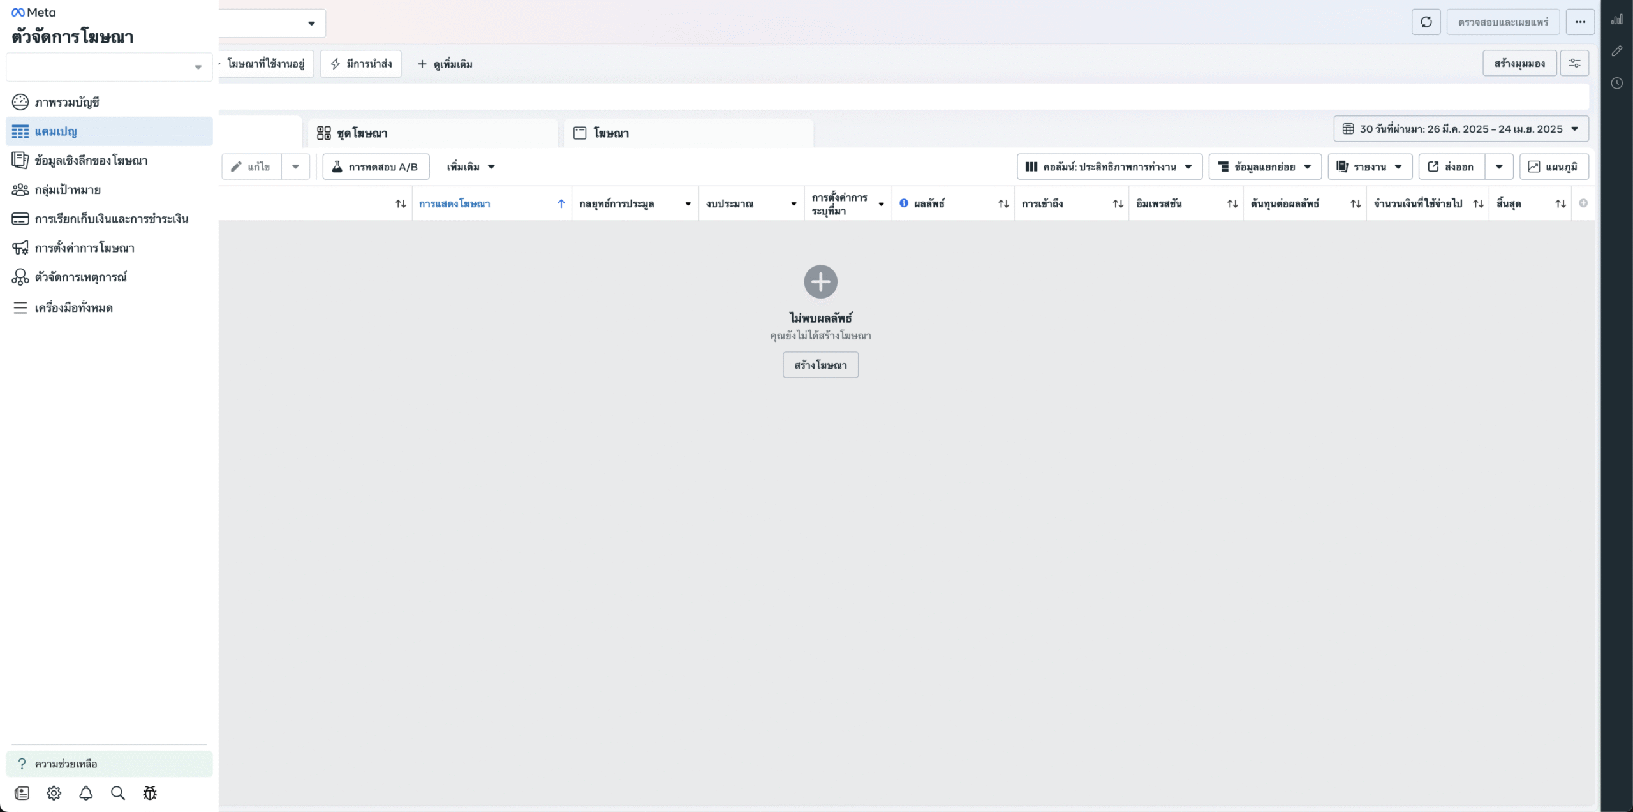Screen dimensions: 1633x812
Task: Switch to the ชุดโฆษณา tab
Action: coord(362,133)
